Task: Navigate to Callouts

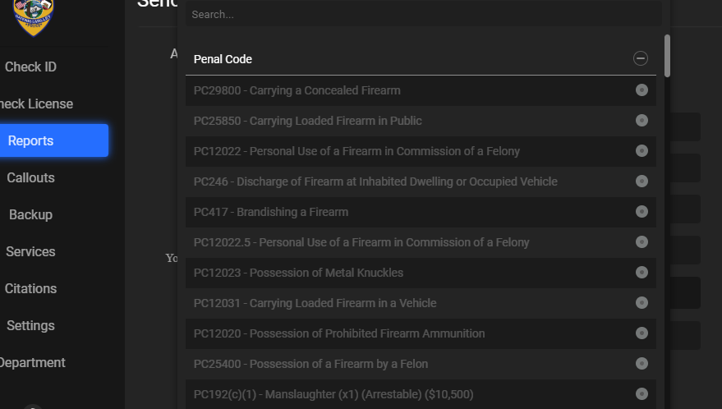Action: (x=30, y=178)
